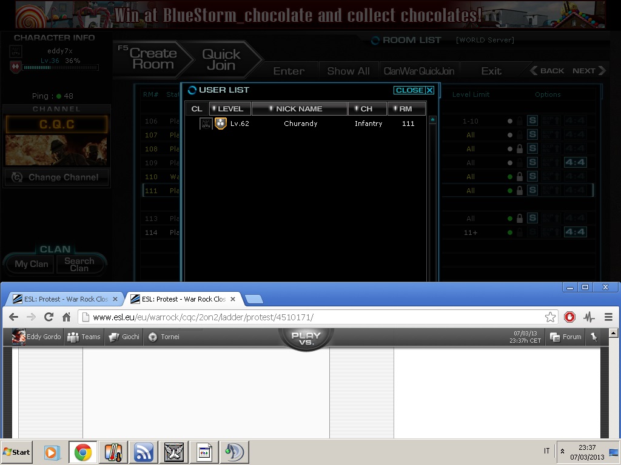Sort user list by NICK NAME column
621x465 pixels.
[x=299, y=109]
